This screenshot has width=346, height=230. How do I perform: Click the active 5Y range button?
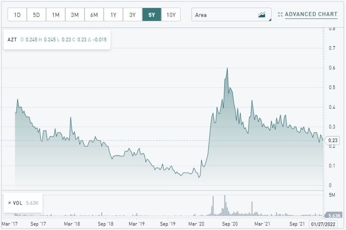tap(152, 15)
